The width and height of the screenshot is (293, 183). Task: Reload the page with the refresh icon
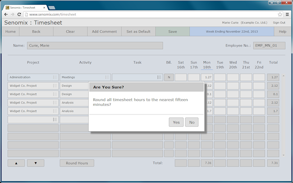tap(19, 14)
